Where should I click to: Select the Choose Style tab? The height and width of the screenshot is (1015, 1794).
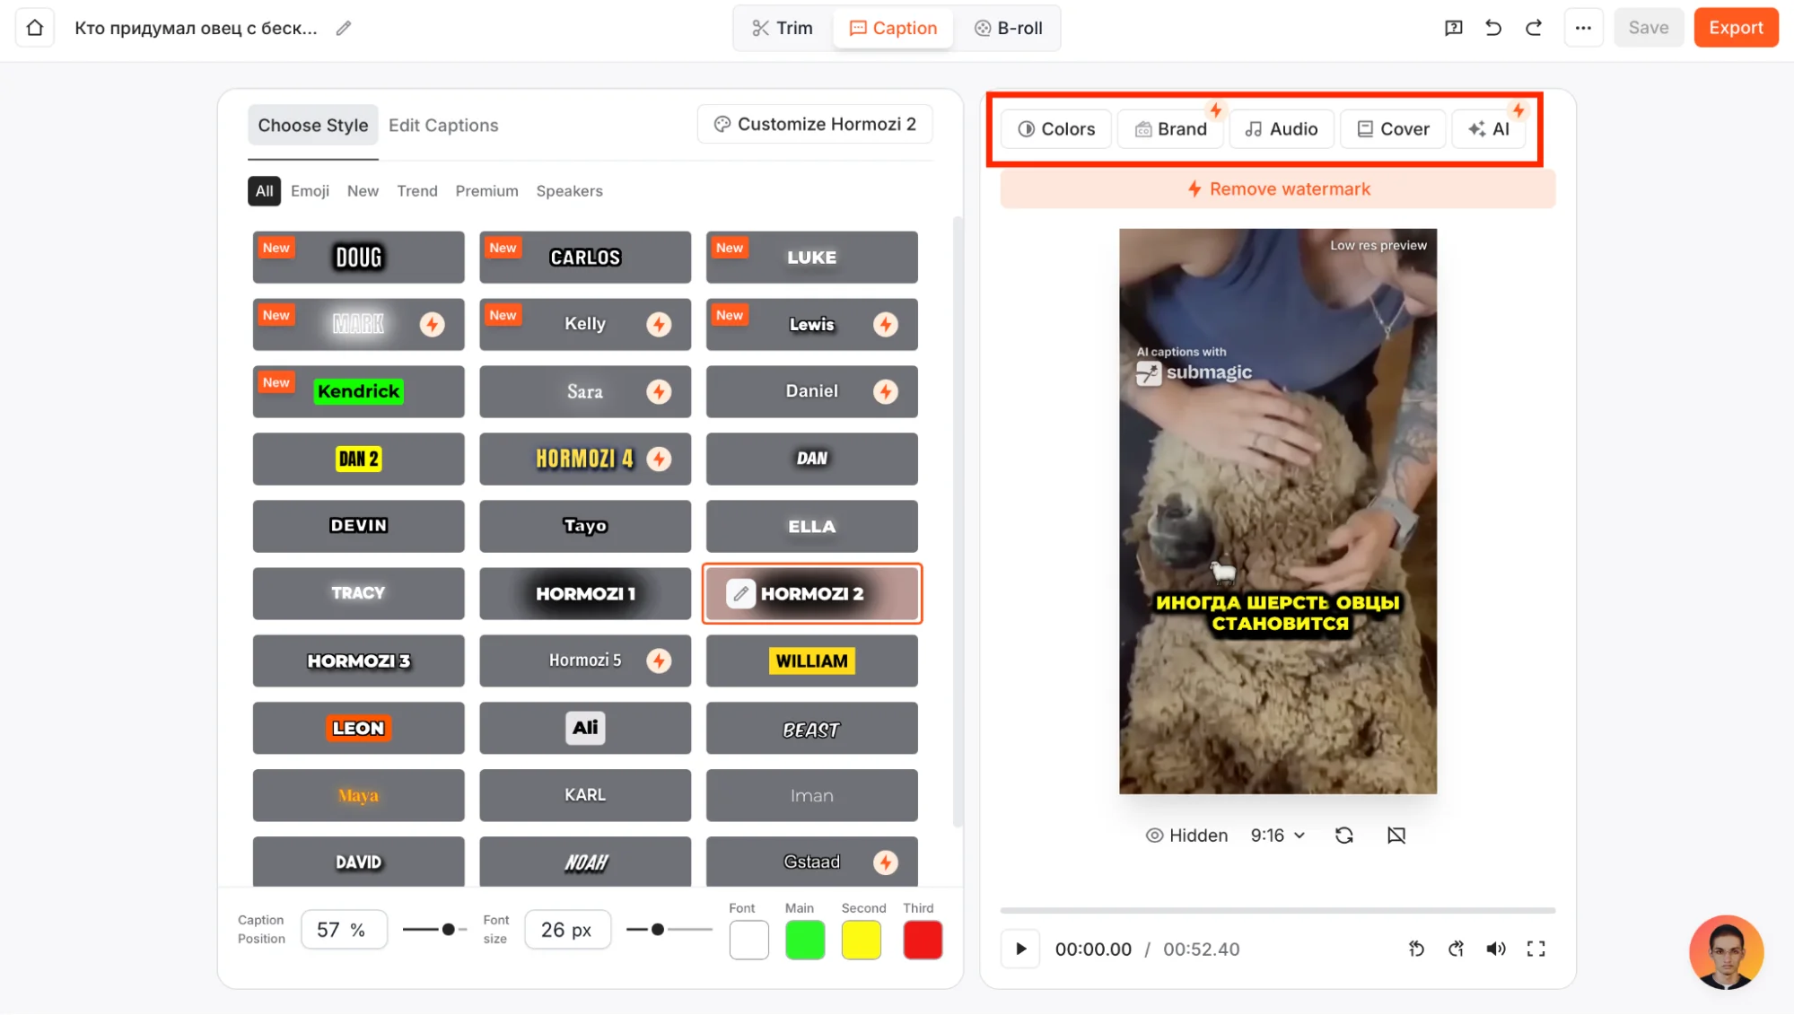313,126
